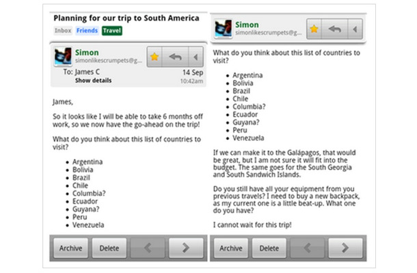Toggle the star on left Simon message
Viewport: 417px width, 273px height.
click(x=154, y=57)
